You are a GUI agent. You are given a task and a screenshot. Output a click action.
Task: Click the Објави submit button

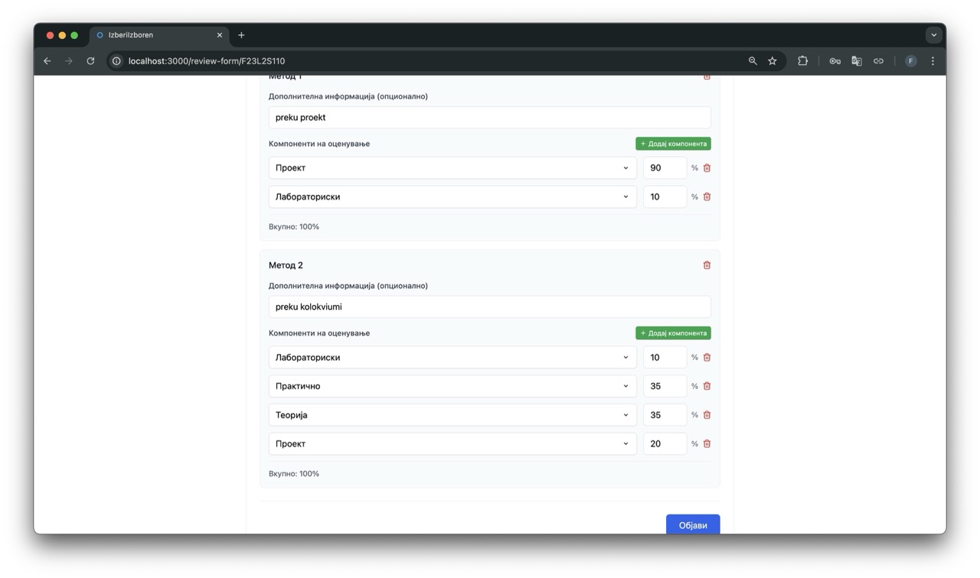tap(692, 525)
